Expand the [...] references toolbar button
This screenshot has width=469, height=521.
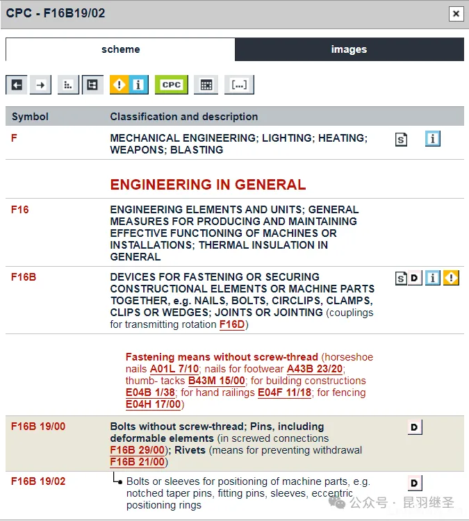[x=239, y=85]
